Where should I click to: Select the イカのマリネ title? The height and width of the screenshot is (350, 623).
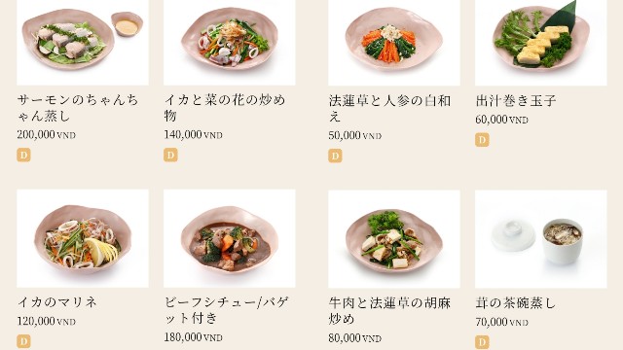tap(57, 302)
